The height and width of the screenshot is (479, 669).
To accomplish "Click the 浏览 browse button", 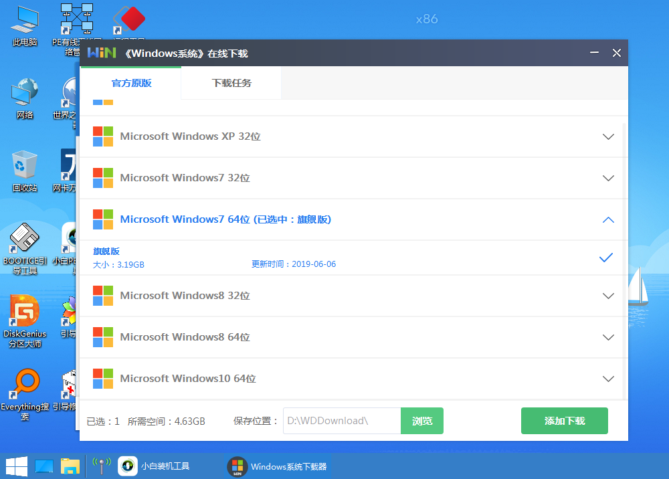I will pos(422,421).
